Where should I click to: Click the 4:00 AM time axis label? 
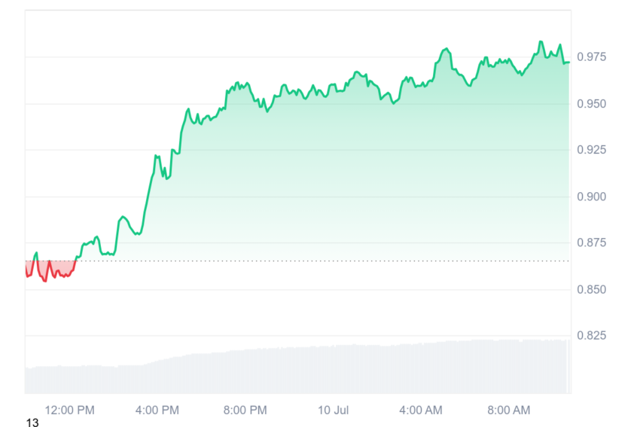420,410
